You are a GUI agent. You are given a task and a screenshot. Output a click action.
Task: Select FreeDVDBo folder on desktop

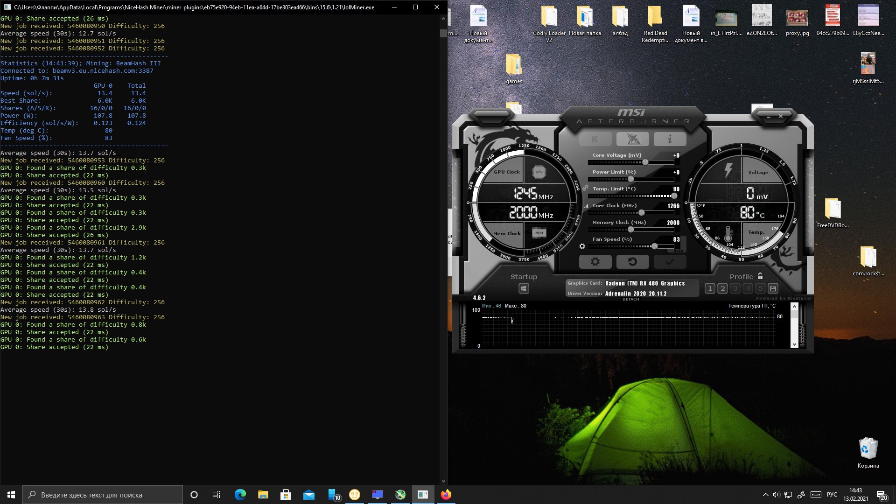[x=833, y=213]
